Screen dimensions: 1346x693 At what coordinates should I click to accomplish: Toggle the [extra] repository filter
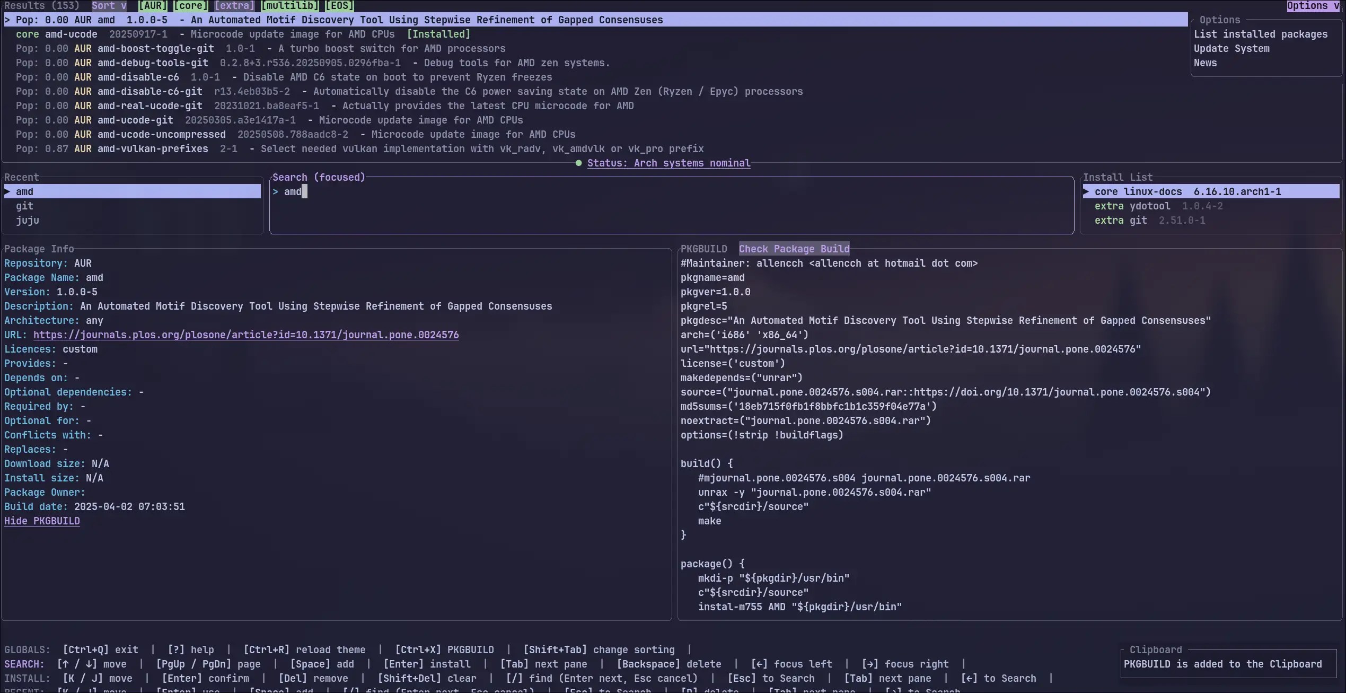[x=234, y=6]
